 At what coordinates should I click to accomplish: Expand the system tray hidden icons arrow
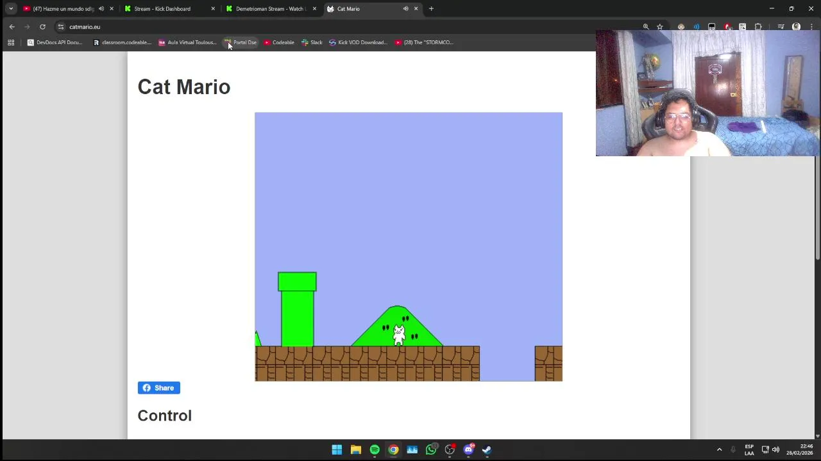pos(719,449)
